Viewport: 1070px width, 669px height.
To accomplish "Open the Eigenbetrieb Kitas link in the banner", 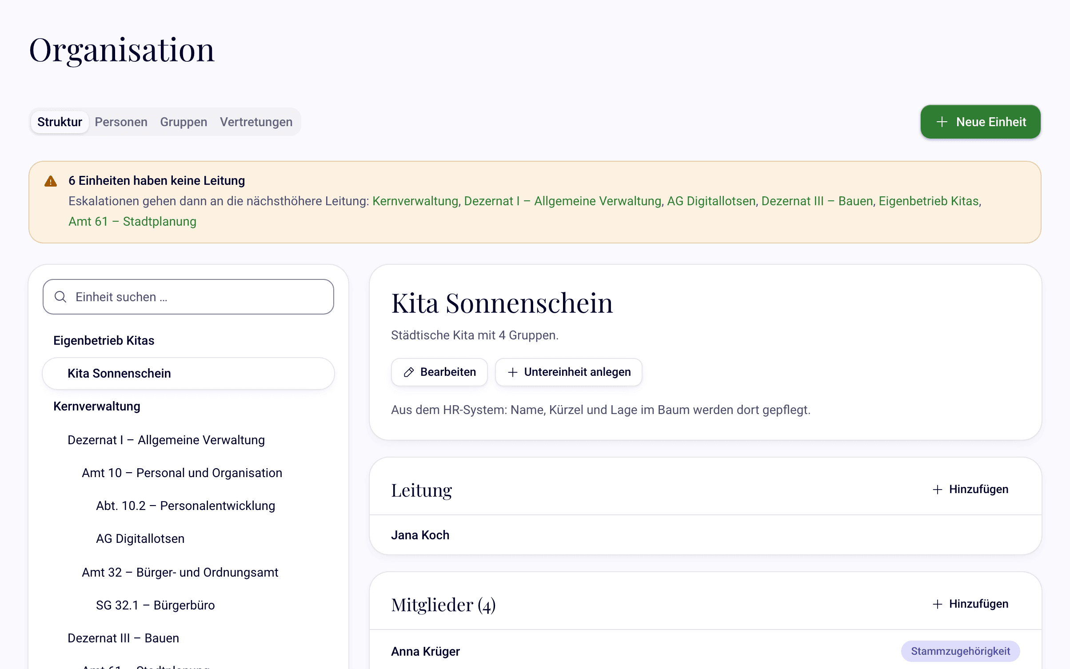I will [x=929, y=201].
